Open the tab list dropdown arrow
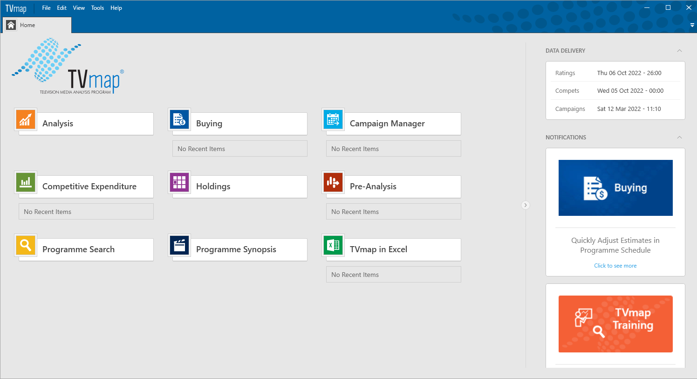This screenshot has width=697, height=379. coord(692,25)
